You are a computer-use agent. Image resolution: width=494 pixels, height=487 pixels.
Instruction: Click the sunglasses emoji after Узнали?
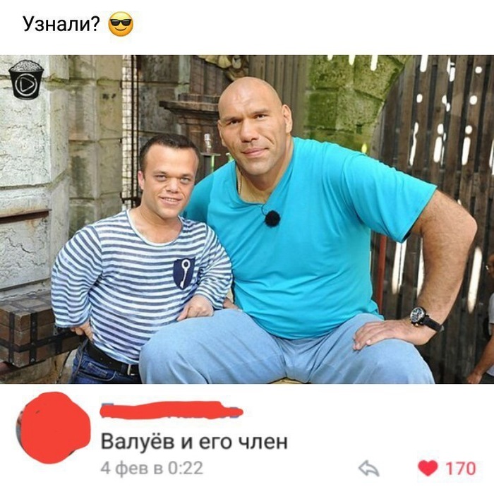pyautogui.click(x=121, y=24)
